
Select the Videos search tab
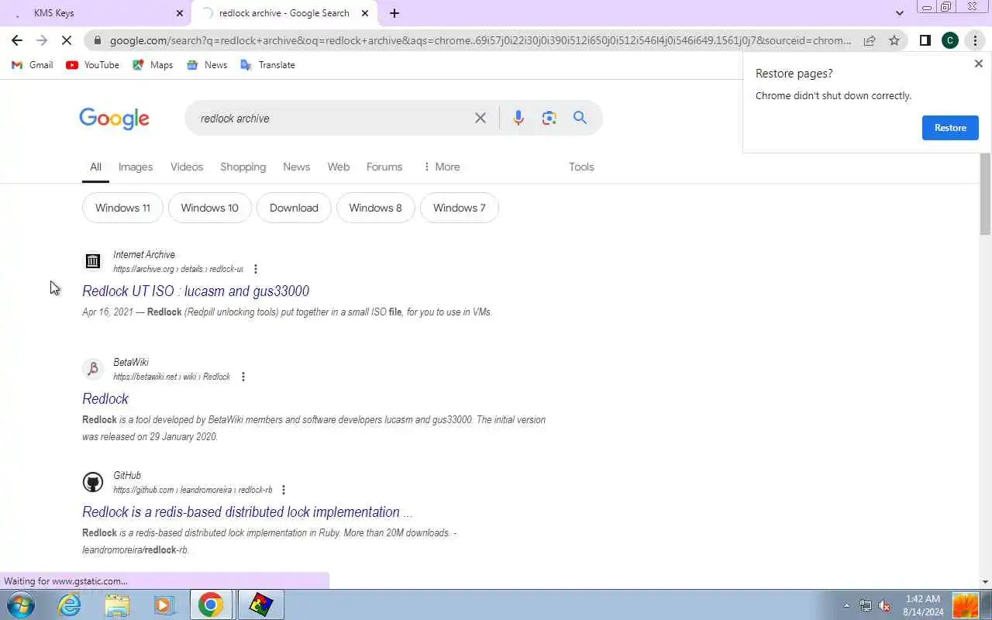coord(187,167)
